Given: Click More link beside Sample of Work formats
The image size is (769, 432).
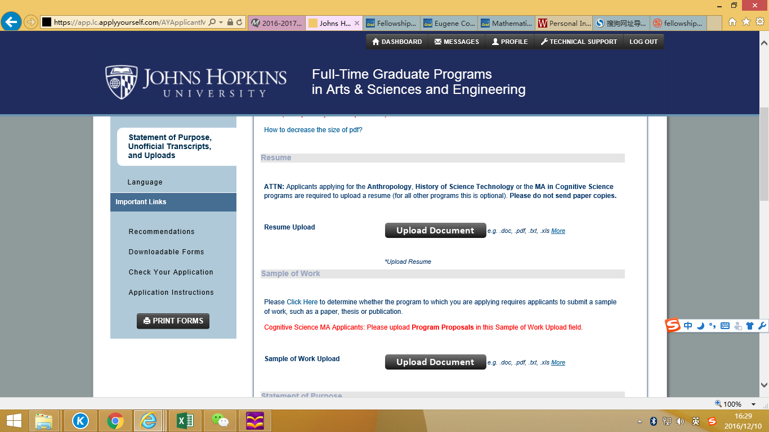Looking at the screenshot, I should [x=558, y=363].
